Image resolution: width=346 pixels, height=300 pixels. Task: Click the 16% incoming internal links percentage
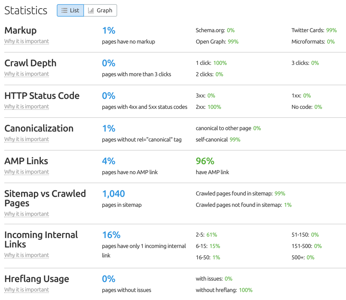(x=111, y=235)
